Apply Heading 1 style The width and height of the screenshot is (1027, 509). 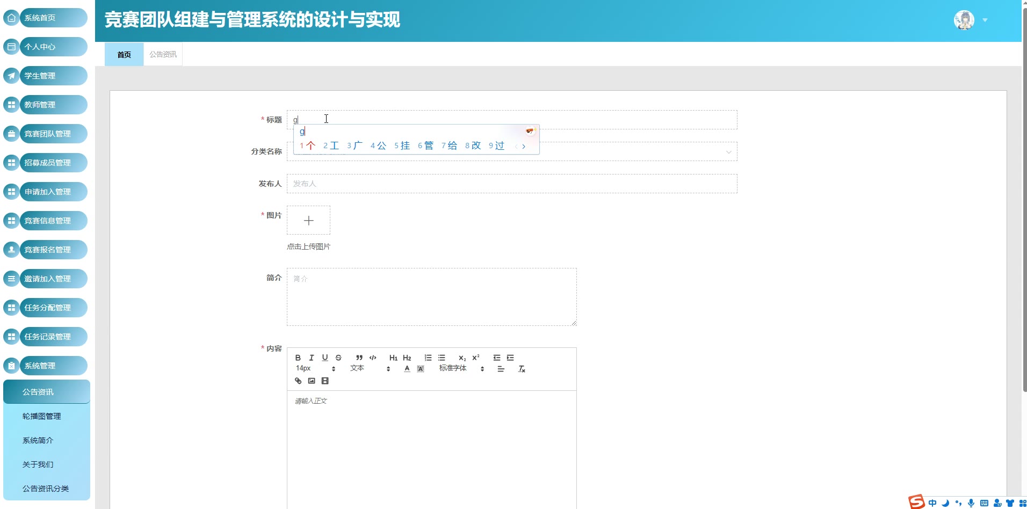point(394,358)
